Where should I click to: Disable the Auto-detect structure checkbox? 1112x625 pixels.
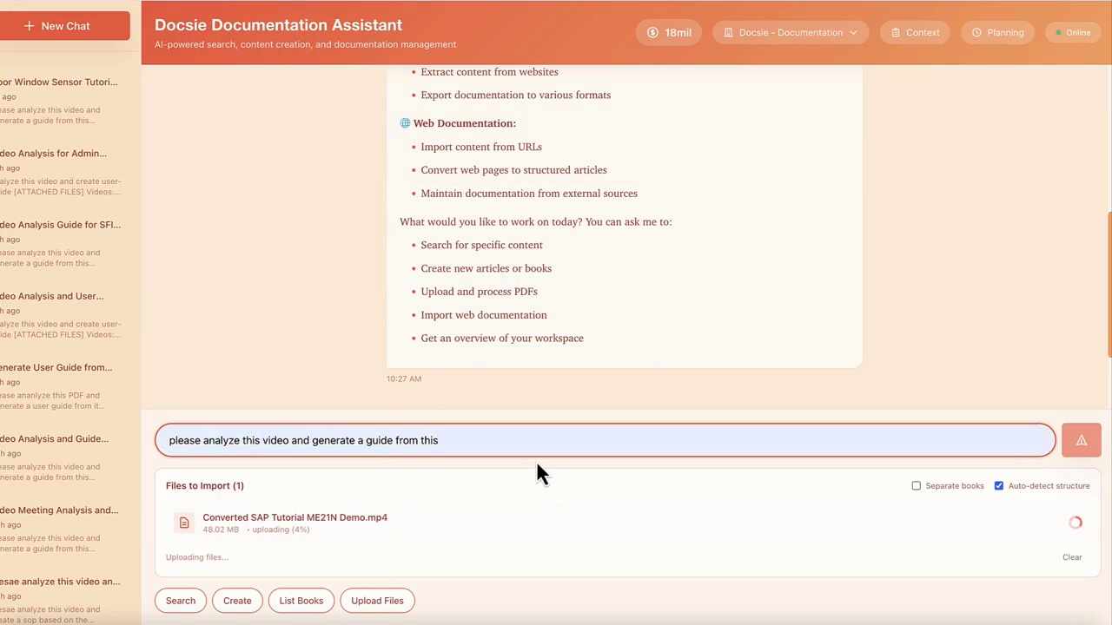[x=999, y=485]
